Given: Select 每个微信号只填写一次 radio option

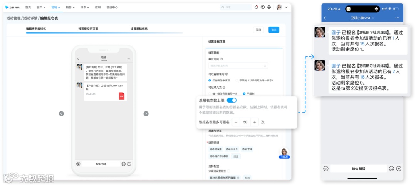Looking at the screenshot, I should point(210,94).
